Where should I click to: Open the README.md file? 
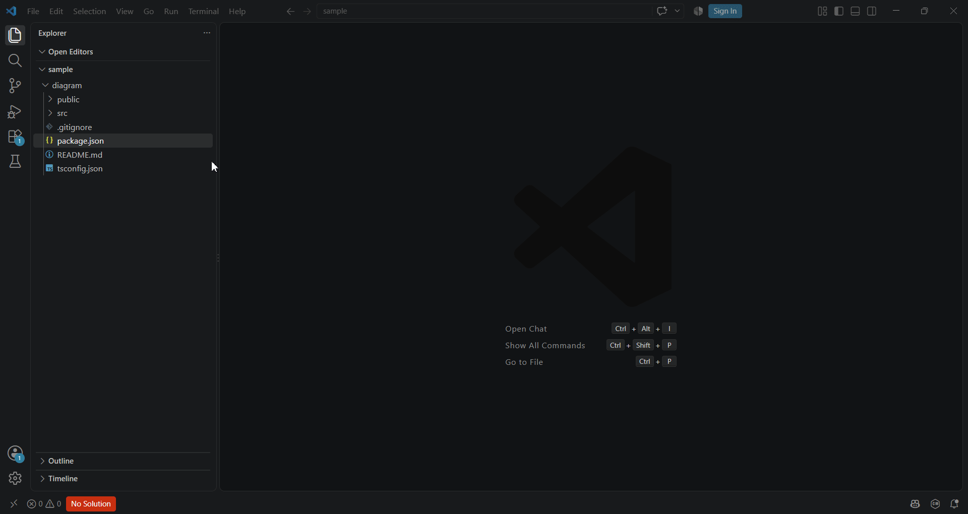coord(124,155)
